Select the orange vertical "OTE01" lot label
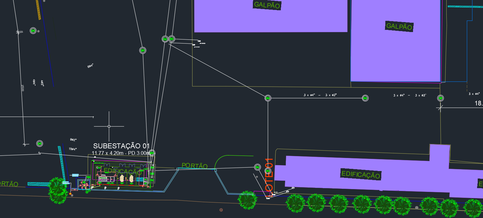483x218 pixels. 269,174
